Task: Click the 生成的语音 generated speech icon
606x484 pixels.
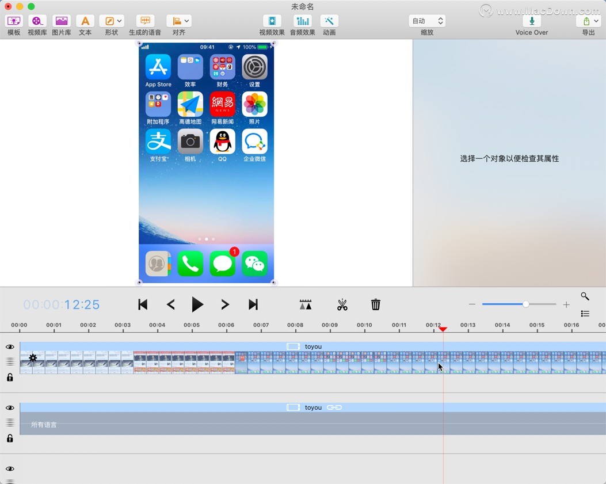Action: [145, 21]
